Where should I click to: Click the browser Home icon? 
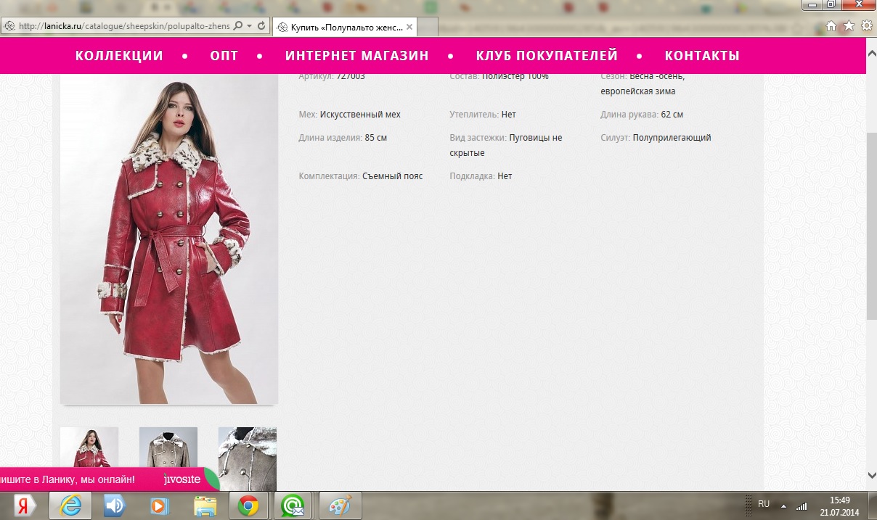[831, 26]
